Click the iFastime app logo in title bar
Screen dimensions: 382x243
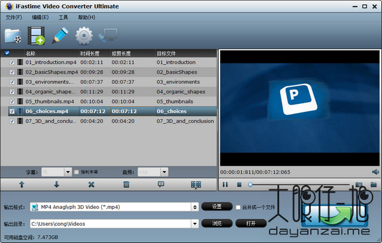click(x=9, y=7)
